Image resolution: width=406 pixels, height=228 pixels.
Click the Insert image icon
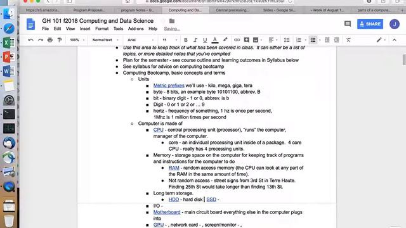(256, 40)
